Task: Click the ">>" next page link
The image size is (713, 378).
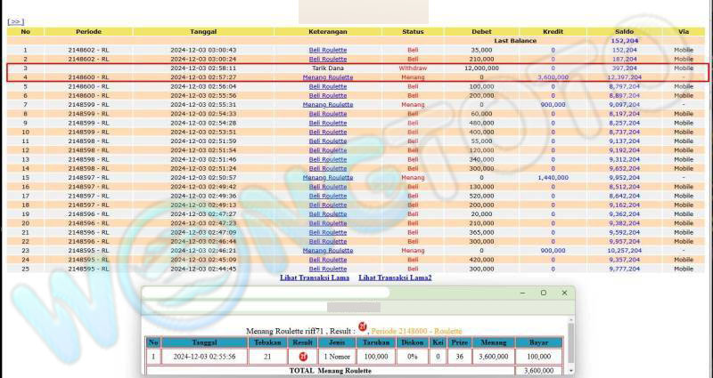Action: 16,20
